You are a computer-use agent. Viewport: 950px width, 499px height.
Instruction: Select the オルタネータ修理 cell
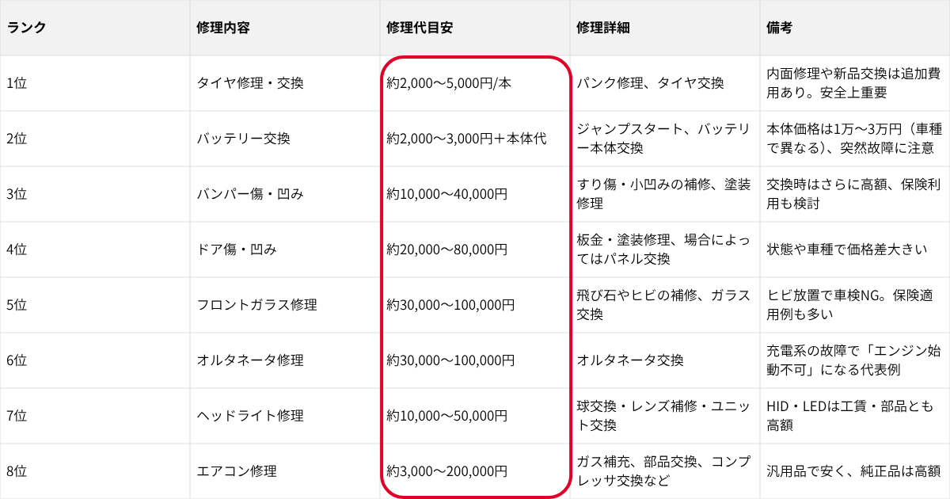250,360
